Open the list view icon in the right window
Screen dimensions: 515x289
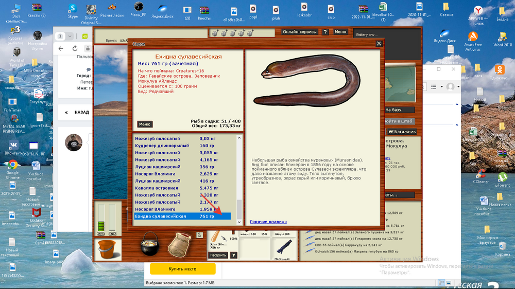pyautogui.click(x=434, y=86)
